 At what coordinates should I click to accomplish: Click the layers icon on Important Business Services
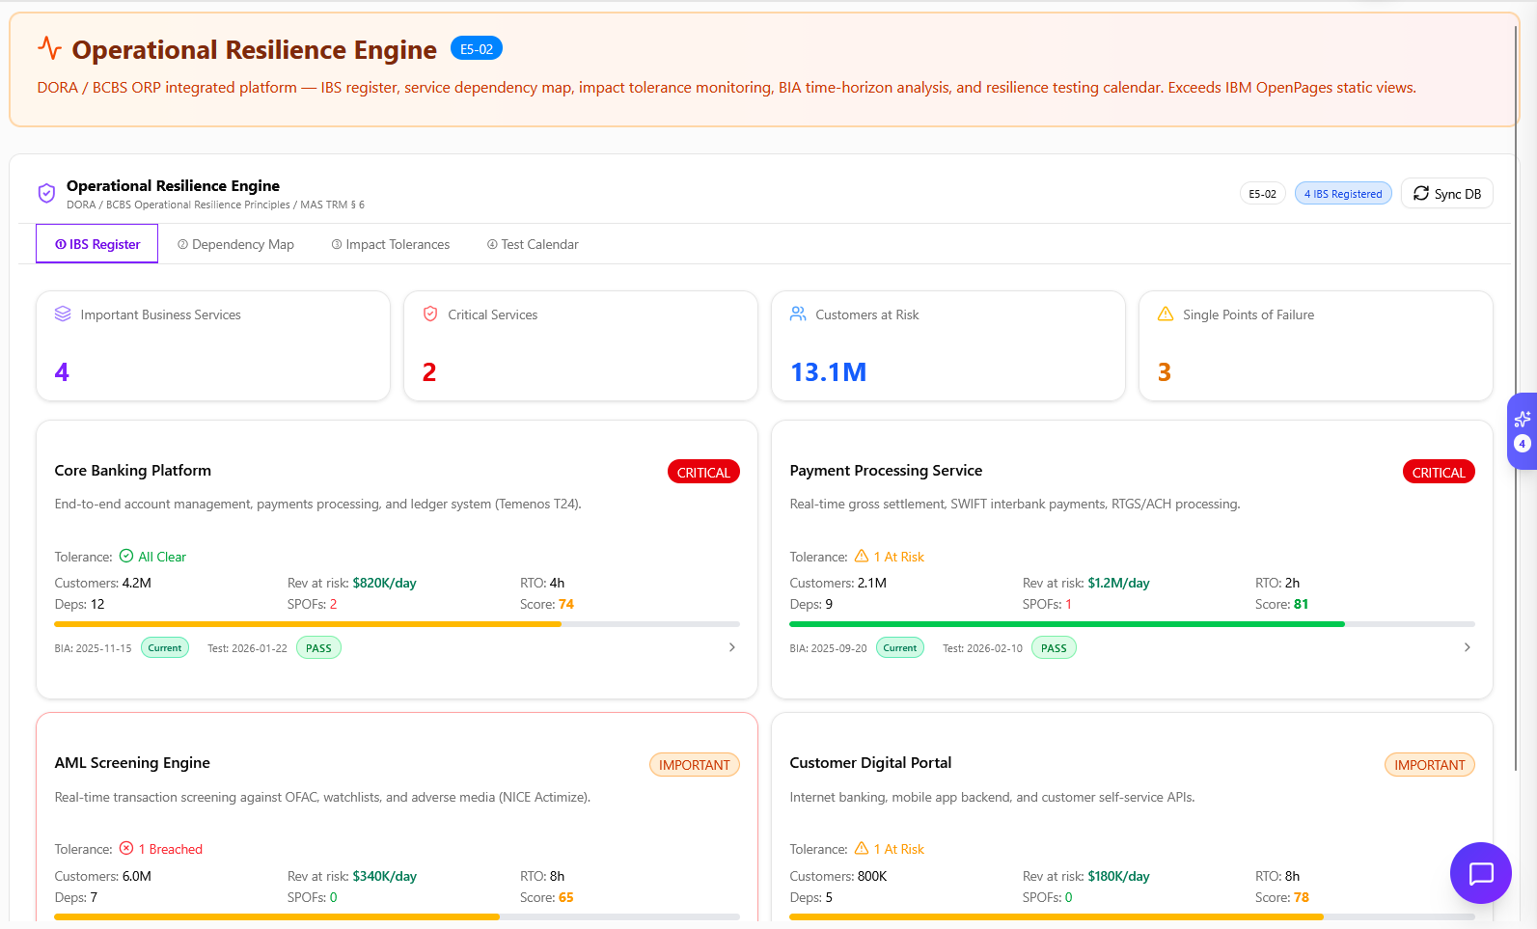pyautogui.click(x=63, y=314)
